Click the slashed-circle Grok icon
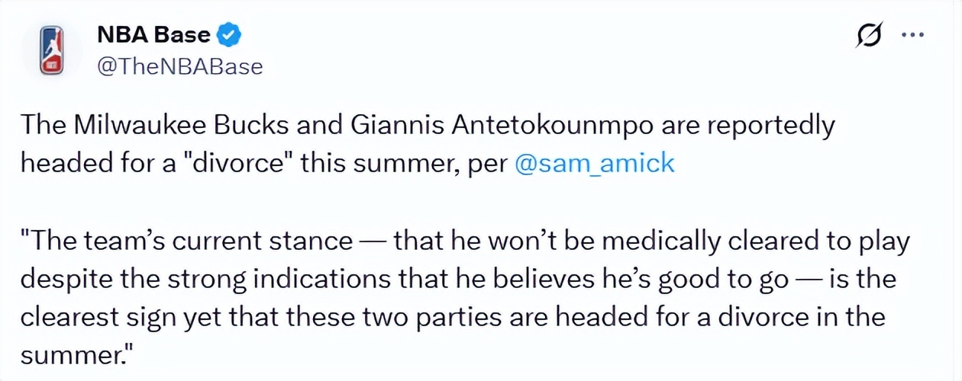This screenshot has width=962, height=381. (x=869, y=36)
